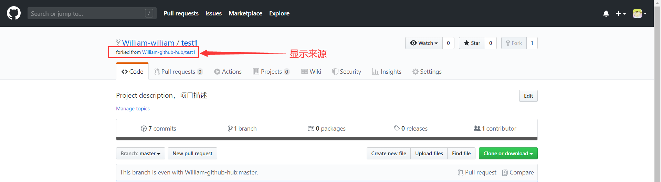The height and width of the screenshot is (182, 661).
Task: Open 0 packages
Action: click(326, 128)
